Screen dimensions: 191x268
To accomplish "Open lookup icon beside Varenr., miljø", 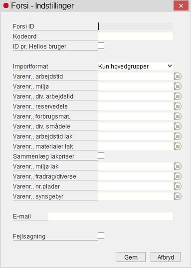I will coord(178,86).
